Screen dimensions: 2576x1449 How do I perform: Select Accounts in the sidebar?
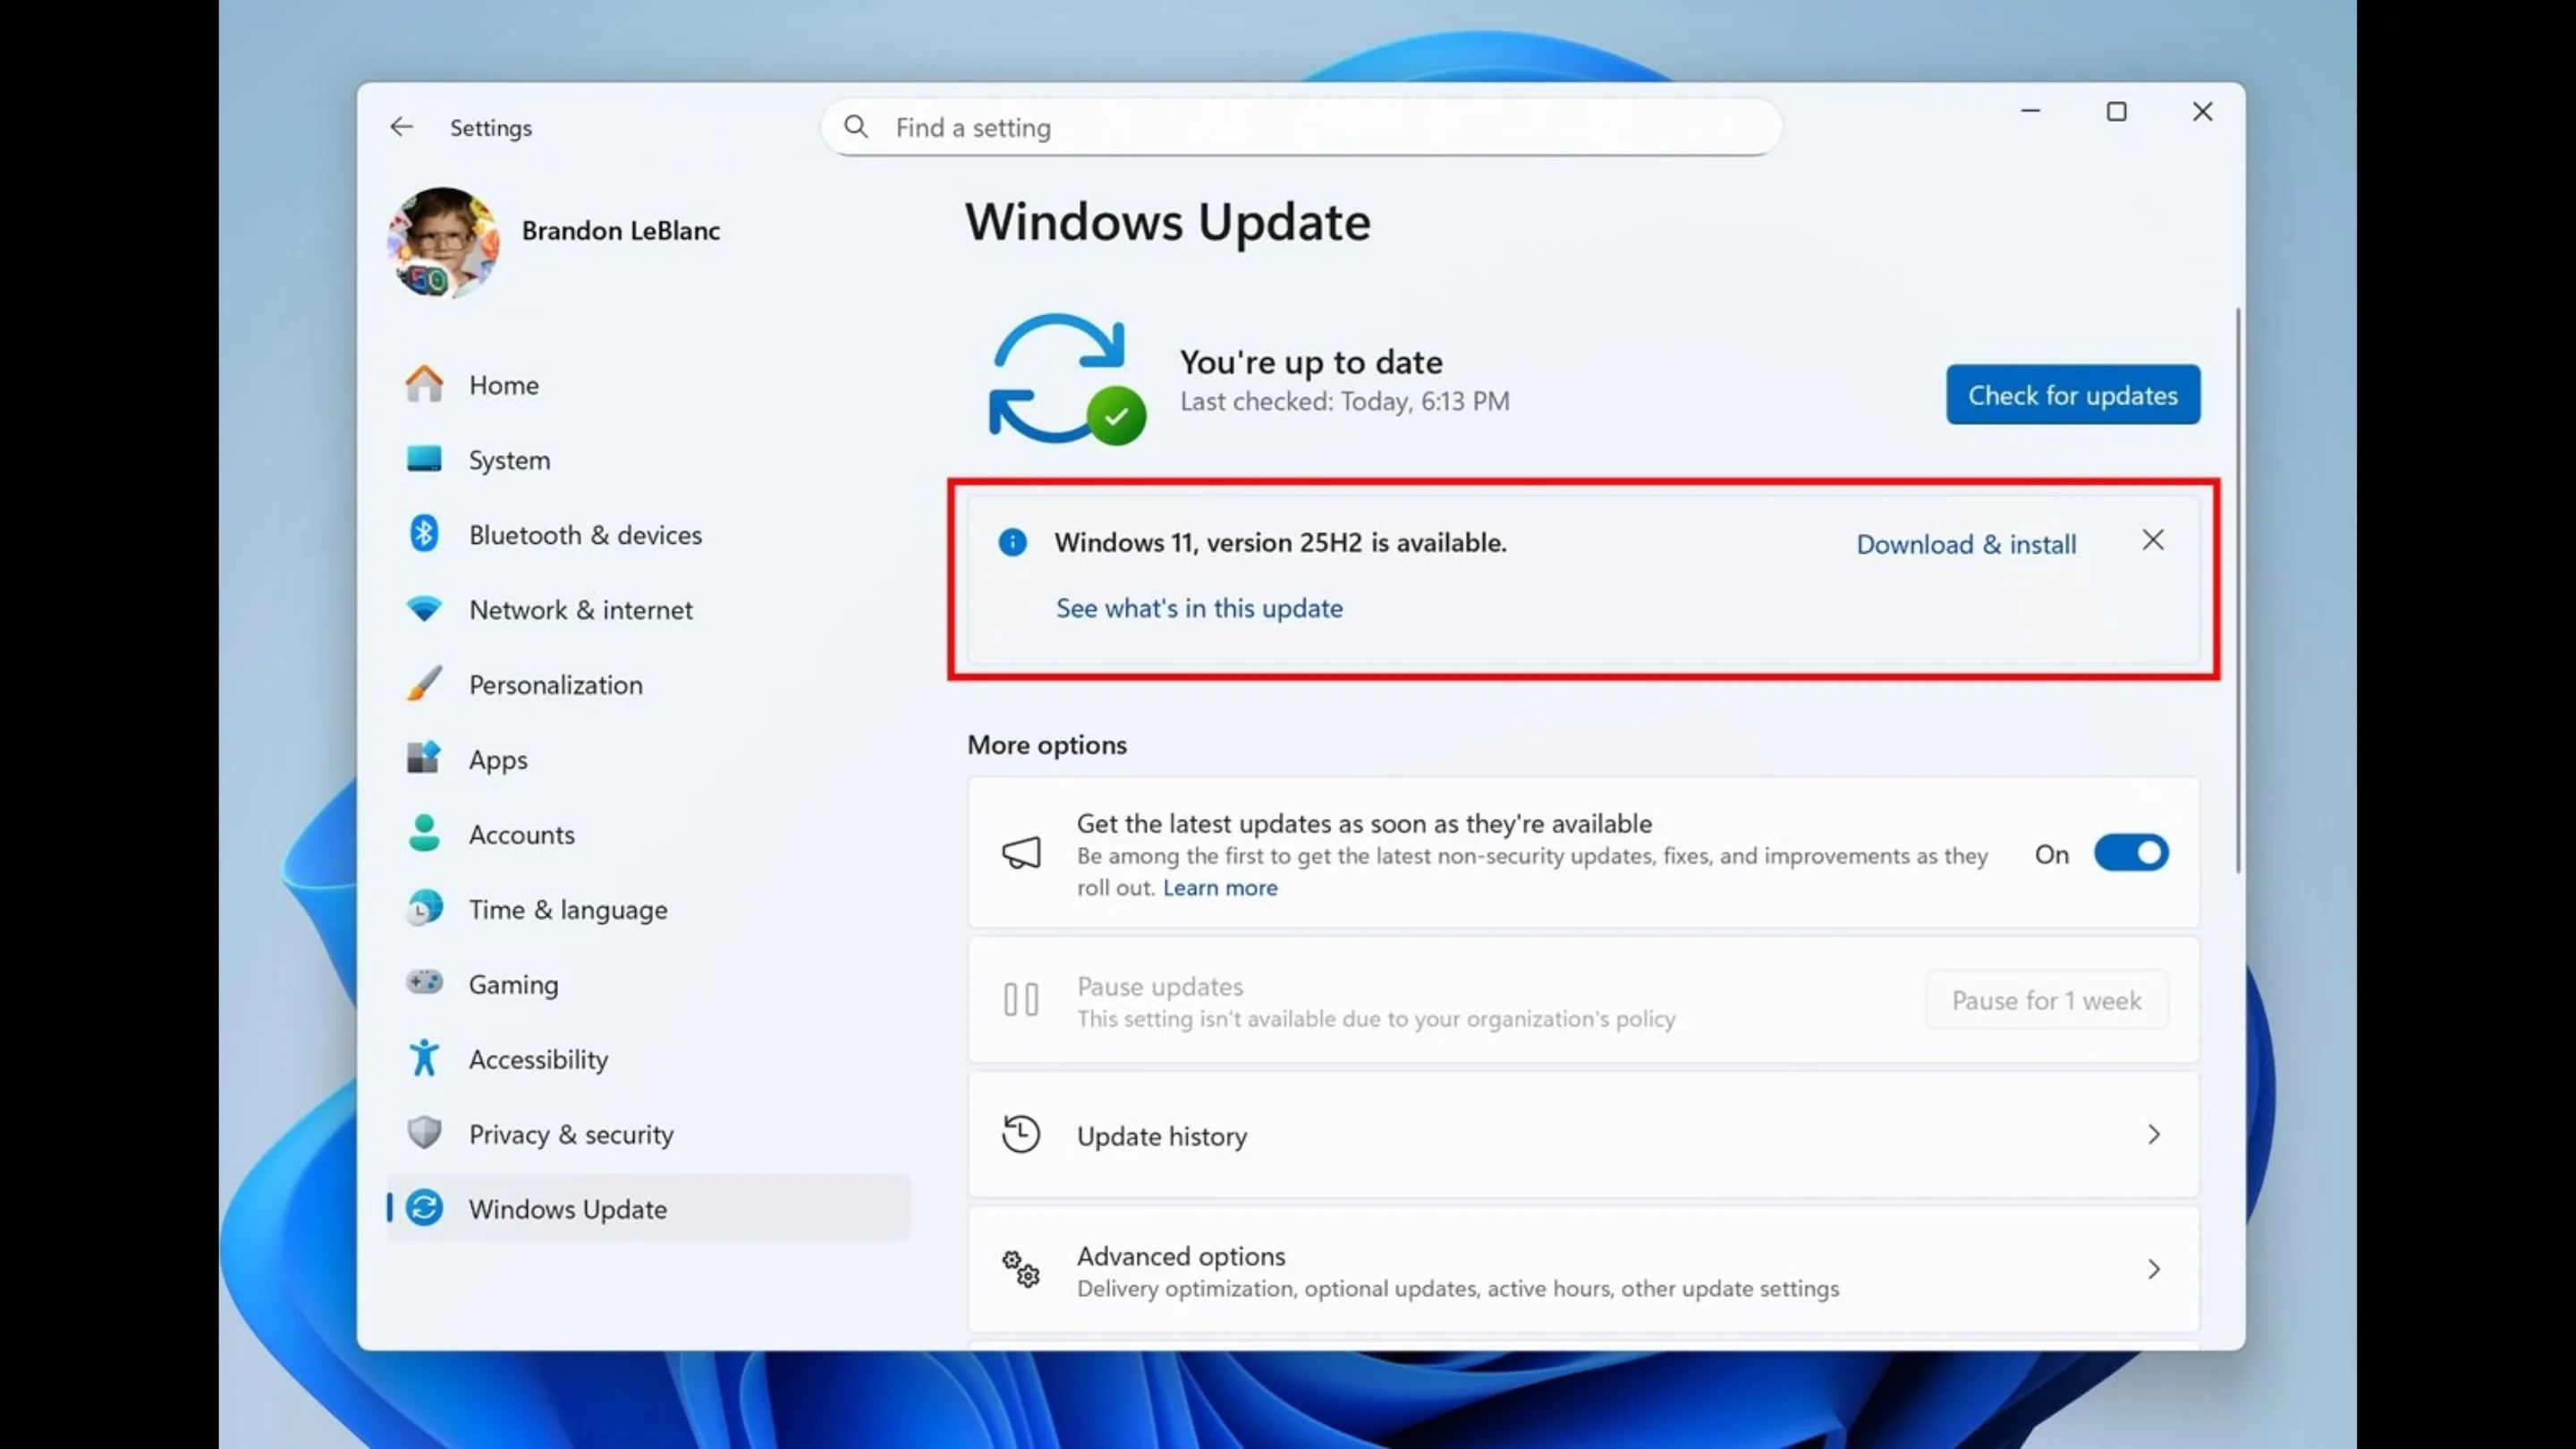pos(521,835)
